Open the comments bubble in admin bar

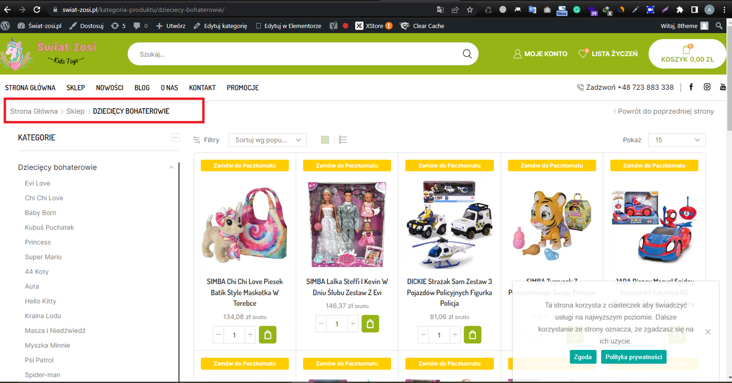pyautogui.click(x=141, y=26)
